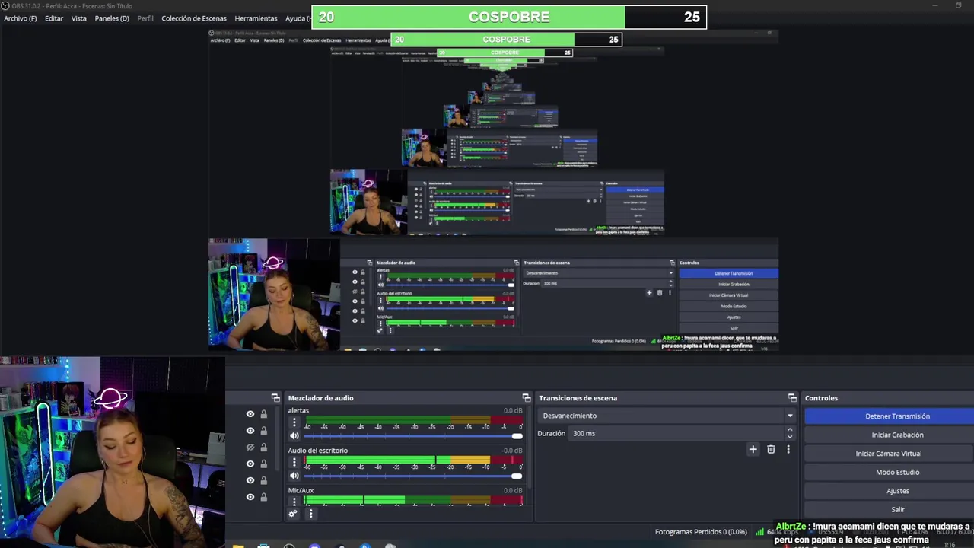Increase Duración with the up stepper arrow
The width and height of the screenshot is (974, 548).
pos(790,430)
